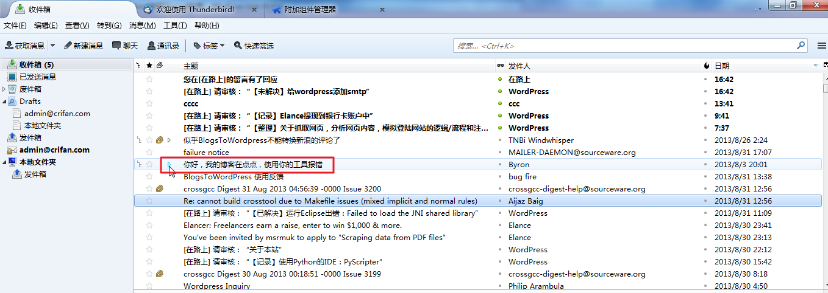828x293 pixels.
Task: Star the failure notice message
Action: [149, 152]
